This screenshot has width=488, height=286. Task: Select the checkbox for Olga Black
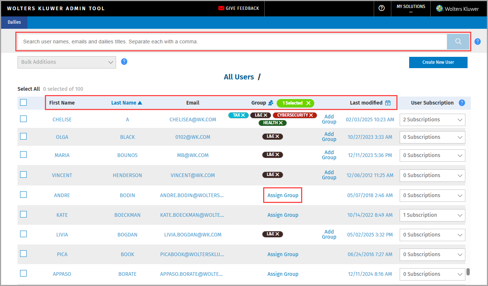23,136
